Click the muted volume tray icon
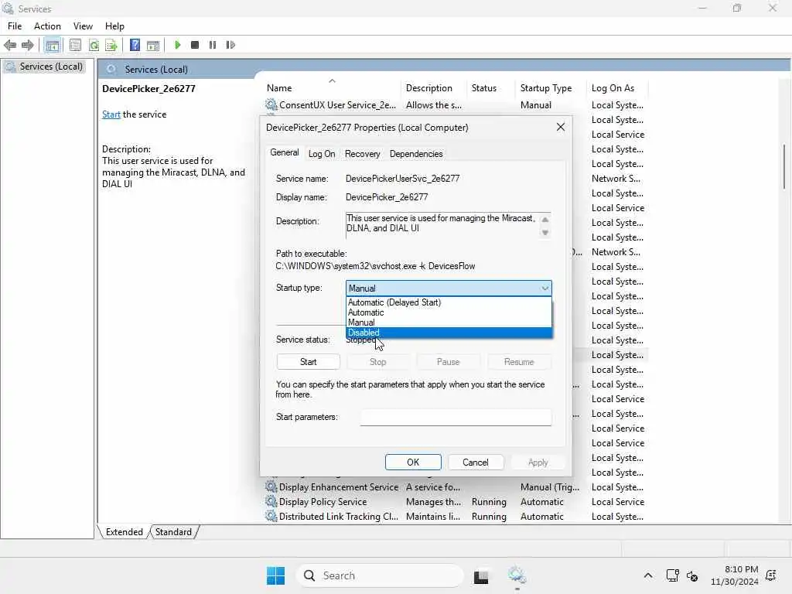The width and height of the screenshot is (792, 594). click(692, 575)
